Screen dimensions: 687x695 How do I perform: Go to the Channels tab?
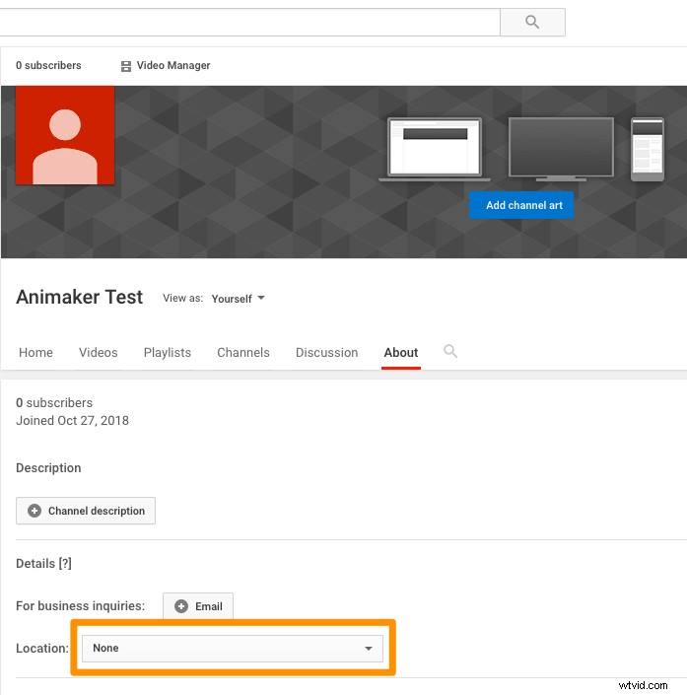point(243,352)
